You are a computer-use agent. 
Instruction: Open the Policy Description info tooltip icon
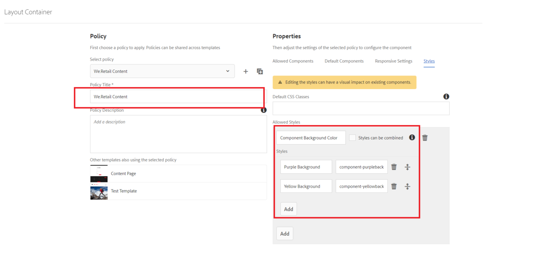(264, 110)
